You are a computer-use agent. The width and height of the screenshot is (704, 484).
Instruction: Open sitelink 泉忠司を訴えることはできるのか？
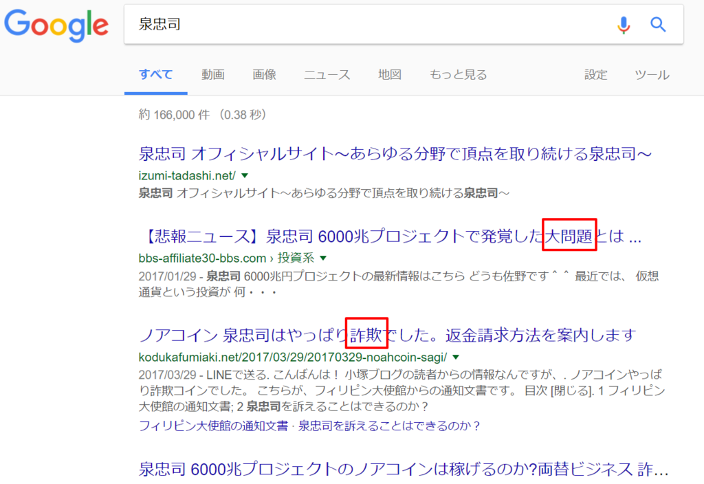click(x=389, y=426)
